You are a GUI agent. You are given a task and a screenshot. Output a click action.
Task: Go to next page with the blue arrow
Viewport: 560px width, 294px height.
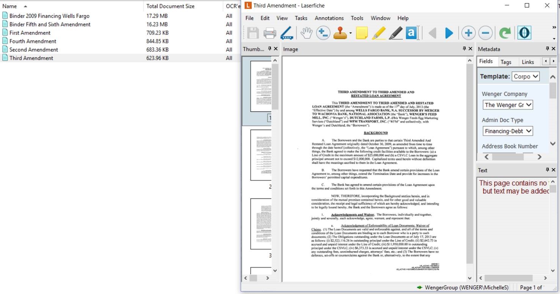[x=449, y=33]
